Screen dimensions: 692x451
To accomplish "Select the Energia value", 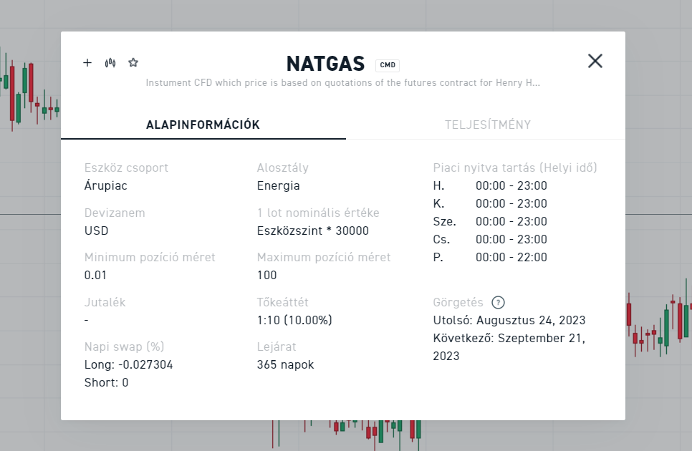I will [278, 185].
